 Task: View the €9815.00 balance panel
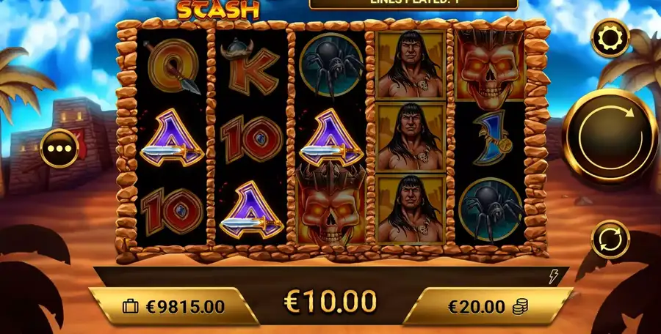point(173,307)
